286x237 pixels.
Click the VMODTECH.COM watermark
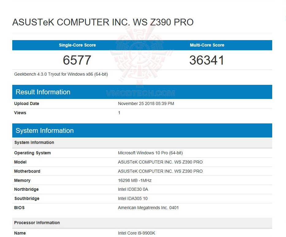coord(143,92)
